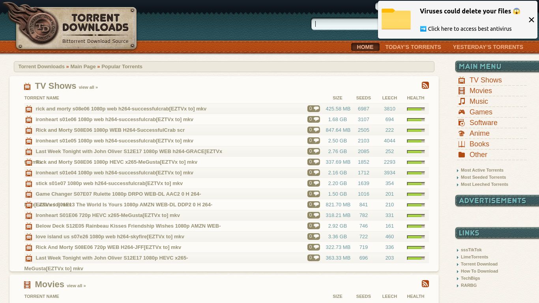Open TechBigs link

click(x=470, y=279)
